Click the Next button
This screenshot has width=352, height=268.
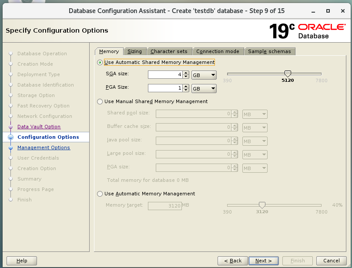click(263, 261)
